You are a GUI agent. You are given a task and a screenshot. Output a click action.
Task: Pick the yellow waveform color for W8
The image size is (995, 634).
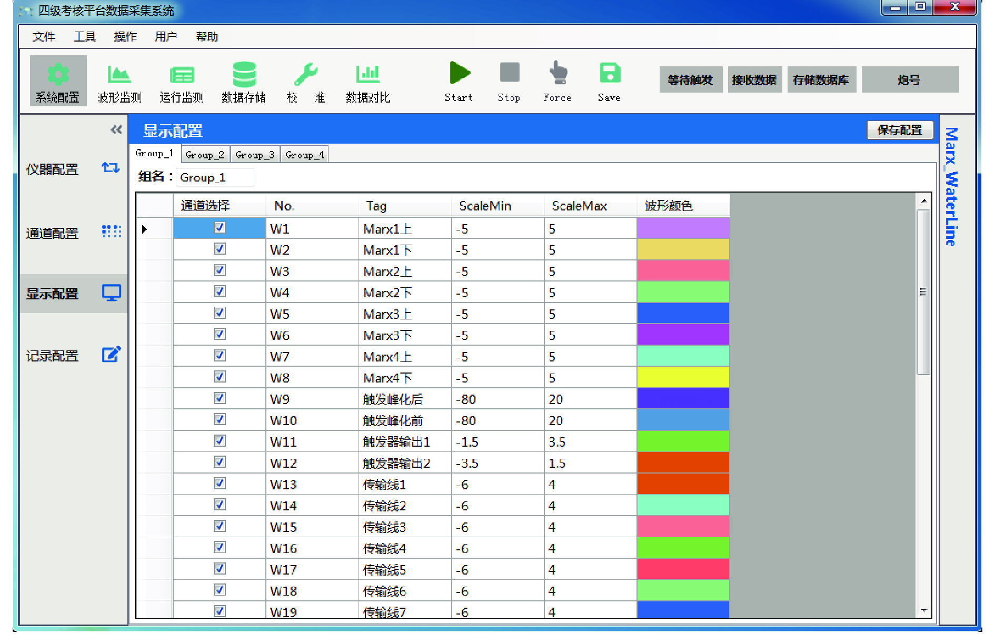click(x=683, y=377)
